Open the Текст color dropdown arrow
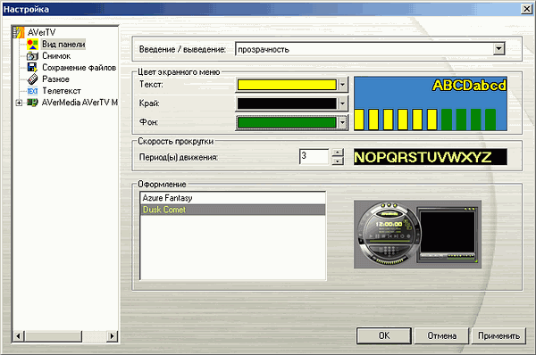536x355 pixels. (342, 85)
